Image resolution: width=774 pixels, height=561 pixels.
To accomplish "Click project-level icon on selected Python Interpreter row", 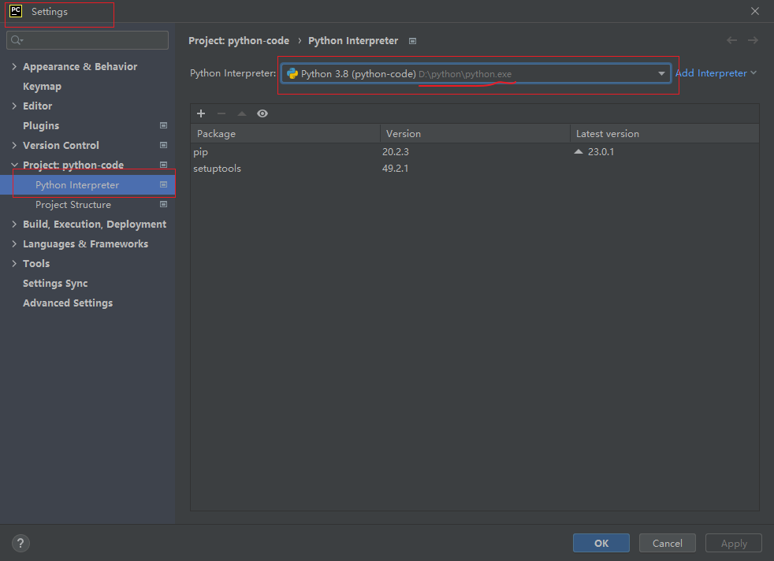I will point(163,184).
